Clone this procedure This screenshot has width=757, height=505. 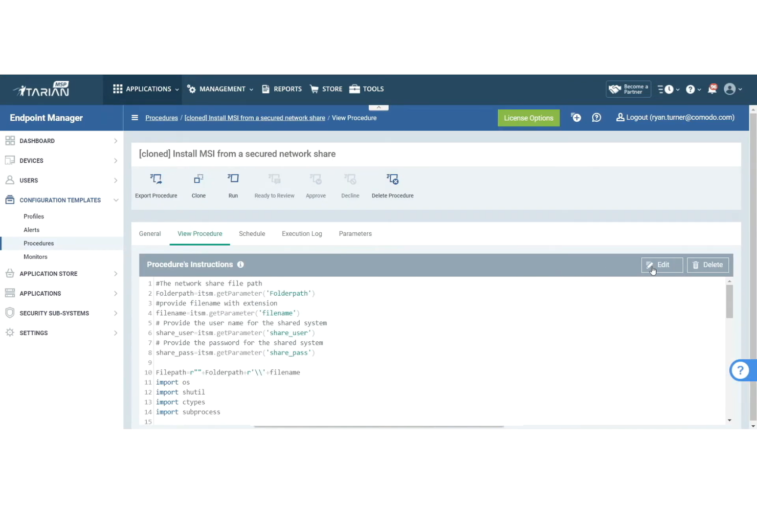point(198,186)
